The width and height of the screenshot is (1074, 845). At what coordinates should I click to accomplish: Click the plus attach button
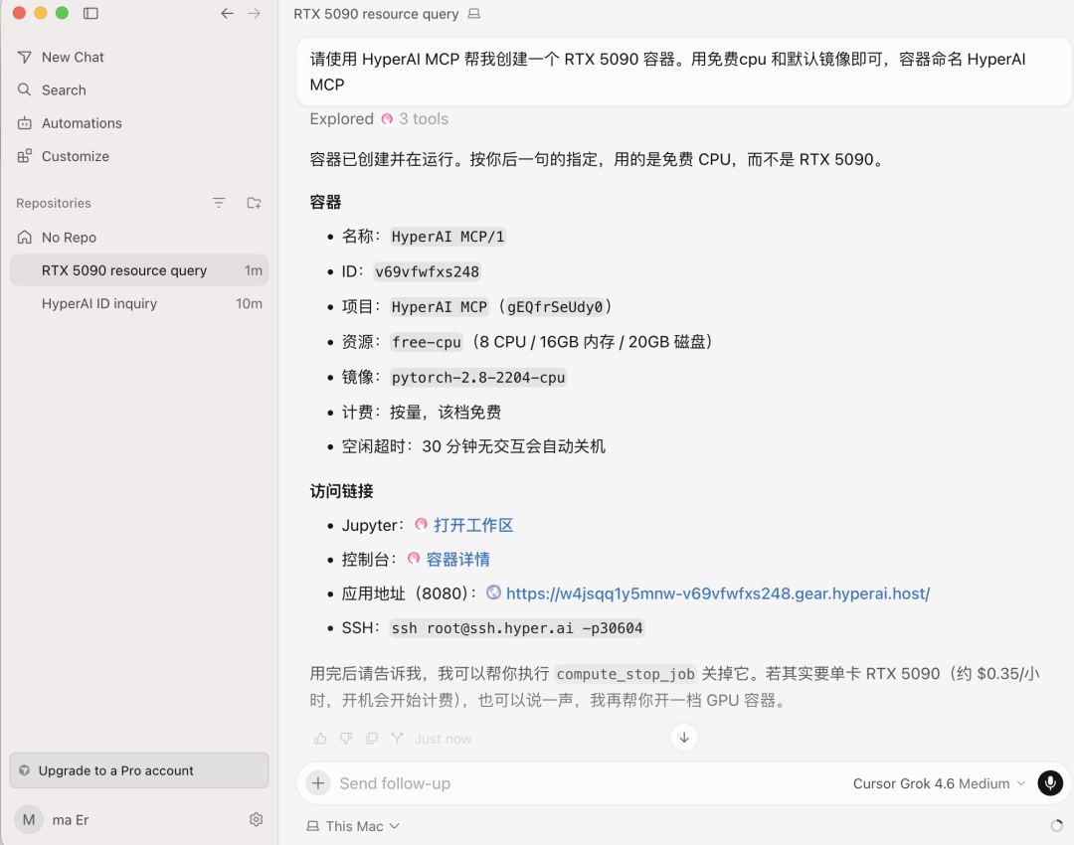pyautogui.click(x=318, y=783)
